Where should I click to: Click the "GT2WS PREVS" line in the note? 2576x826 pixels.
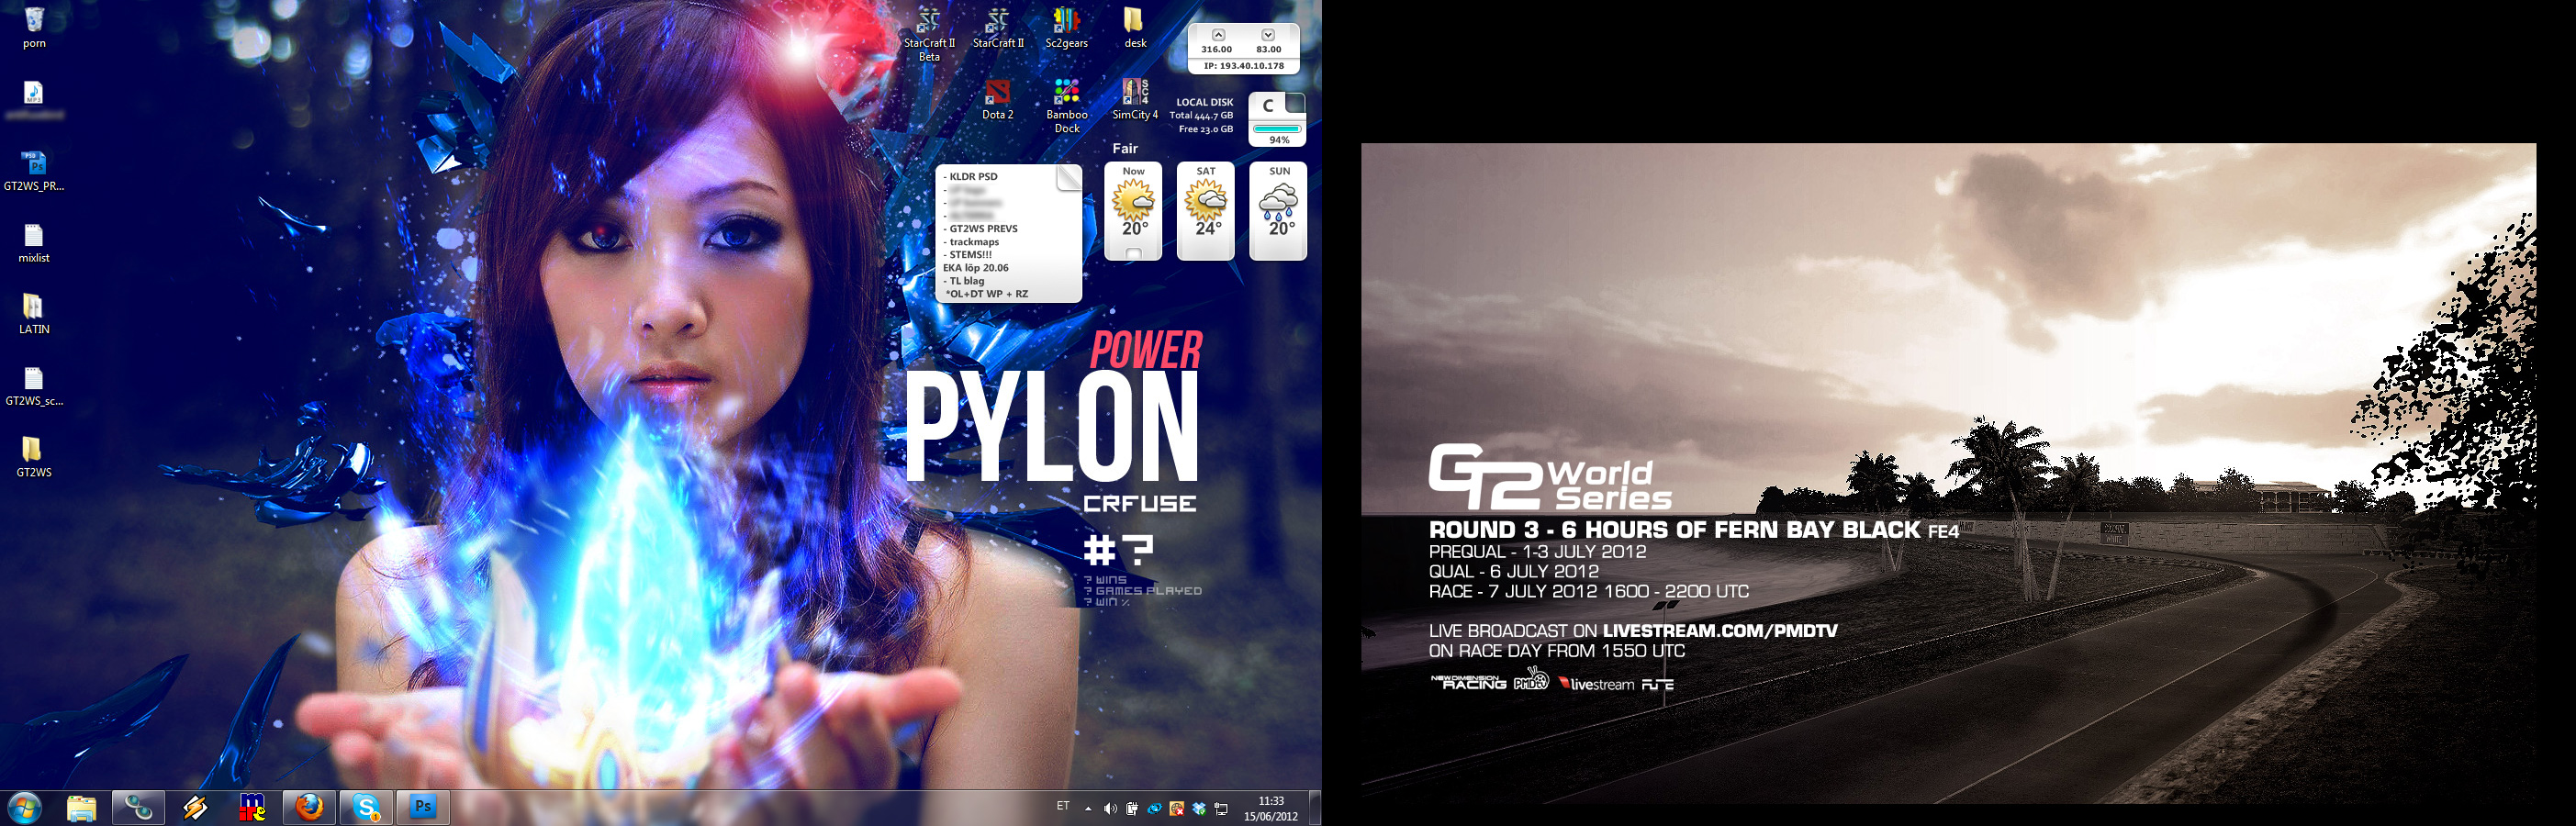tap(980, 229)
